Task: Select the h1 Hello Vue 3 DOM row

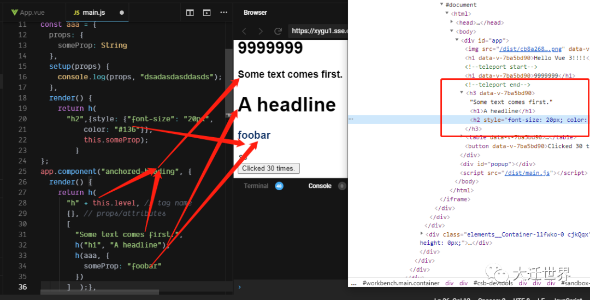Action: click(x=527, y=58)
